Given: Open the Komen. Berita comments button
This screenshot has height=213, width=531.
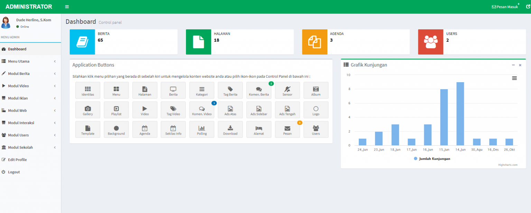Looking at the screenshot, I should 259,90.
